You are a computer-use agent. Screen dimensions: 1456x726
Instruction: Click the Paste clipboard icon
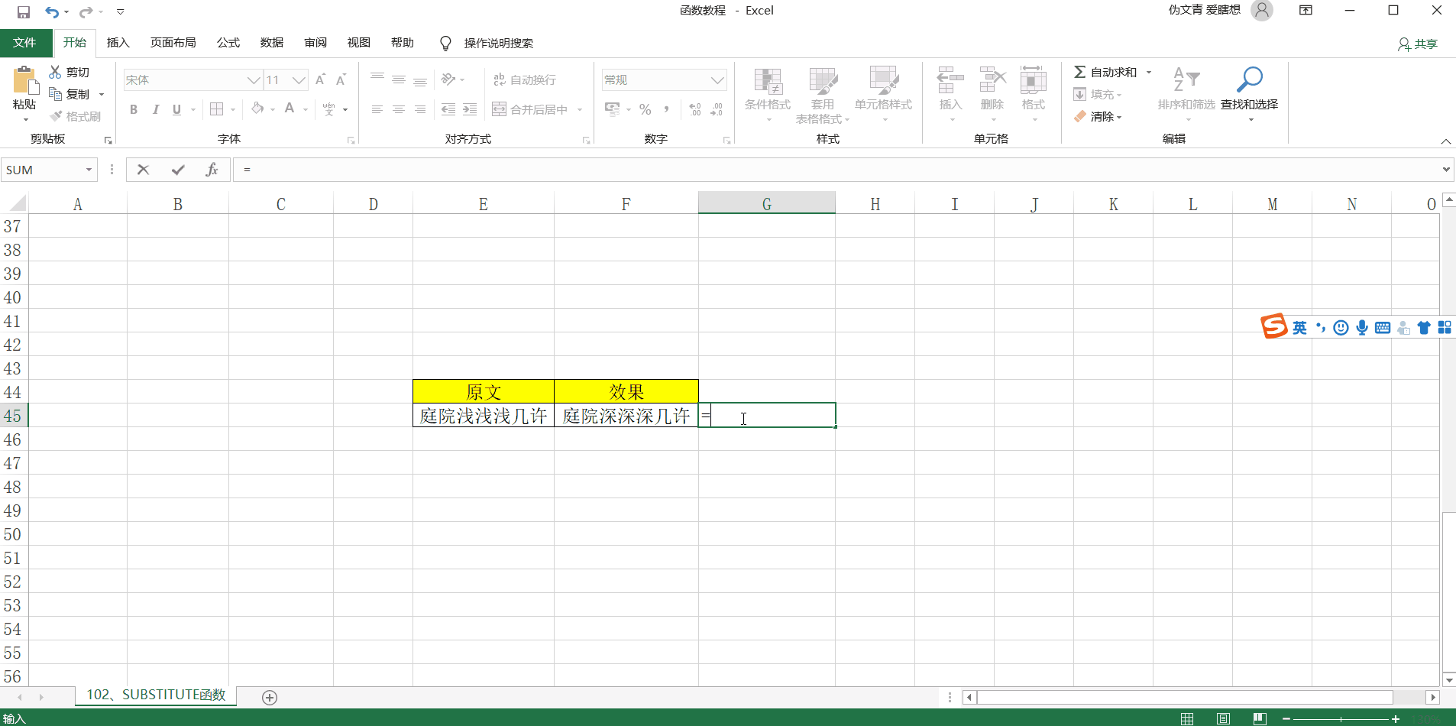[24, 80]
